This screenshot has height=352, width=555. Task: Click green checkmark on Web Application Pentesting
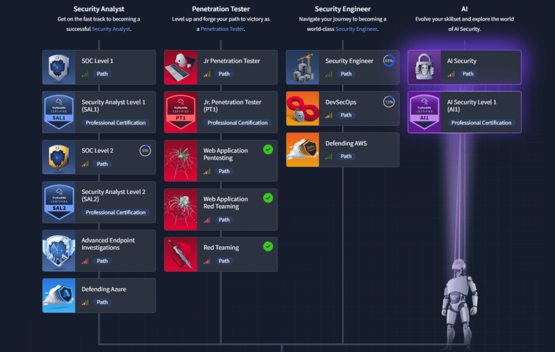point(268,149)
